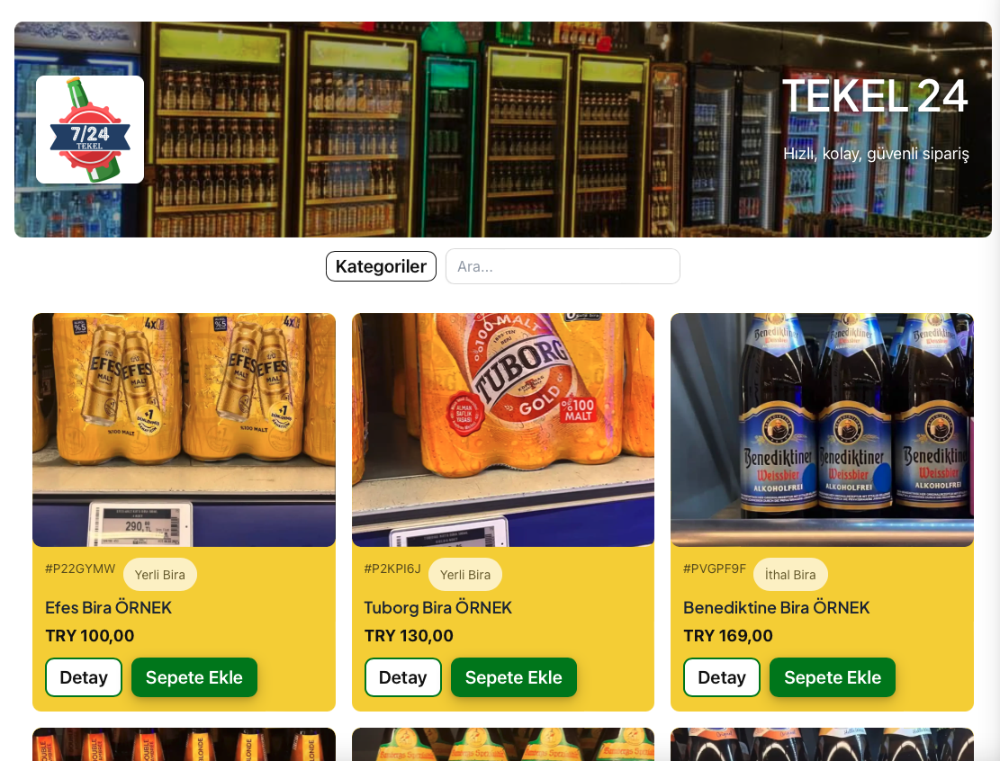Open Detay for Tuborg Bira ÖRNEK
Image resolution: width=1000 pixels, height=761 pixels.
403,676
